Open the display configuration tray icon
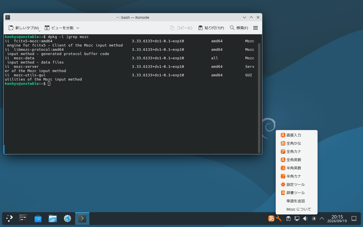Image resolution: width=363 pixels, height=227 pixels. [297, 218]
